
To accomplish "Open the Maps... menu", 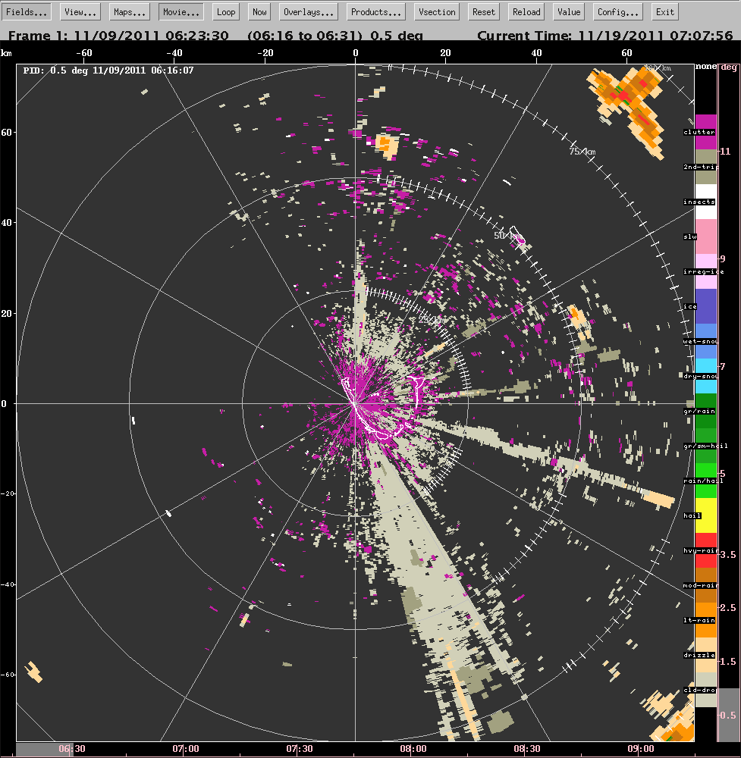I will point(130,12).
